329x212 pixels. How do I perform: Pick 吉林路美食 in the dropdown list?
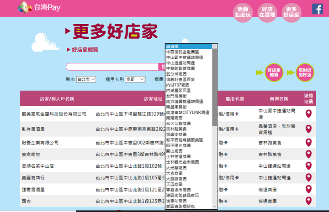click(189, 129)
